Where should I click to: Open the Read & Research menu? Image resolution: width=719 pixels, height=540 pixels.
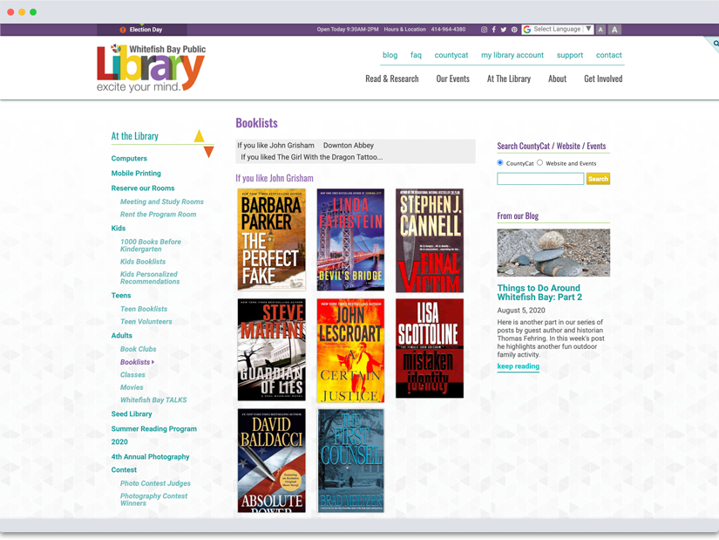point(391,79)
